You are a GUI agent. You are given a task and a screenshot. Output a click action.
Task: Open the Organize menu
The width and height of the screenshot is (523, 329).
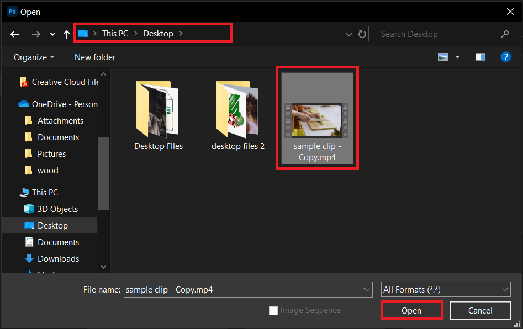click(34, 57)
